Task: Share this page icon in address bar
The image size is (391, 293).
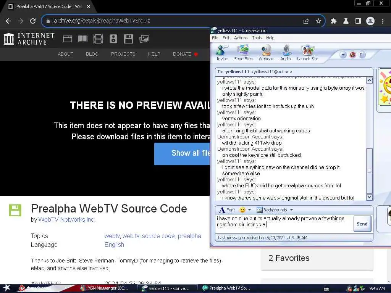Action: click(x=306, y=21)
